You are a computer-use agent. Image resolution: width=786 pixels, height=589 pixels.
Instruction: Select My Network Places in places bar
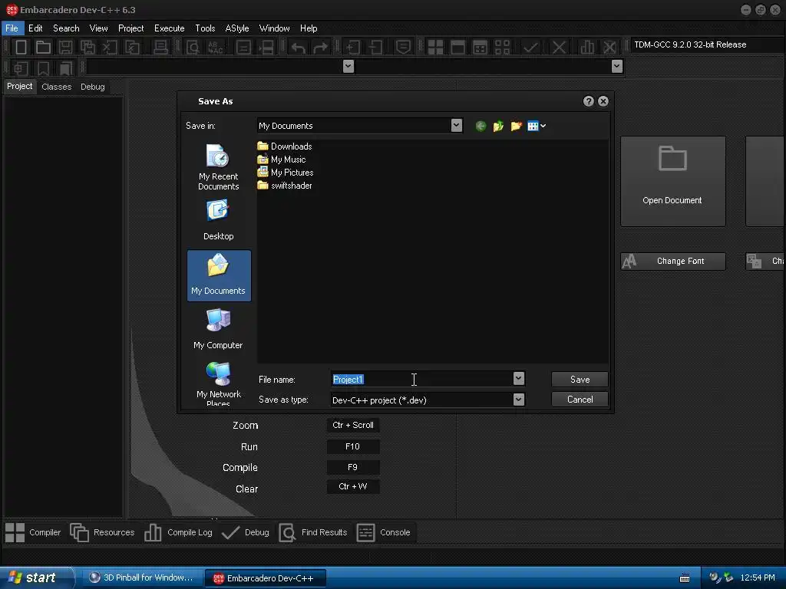(219, 383)
